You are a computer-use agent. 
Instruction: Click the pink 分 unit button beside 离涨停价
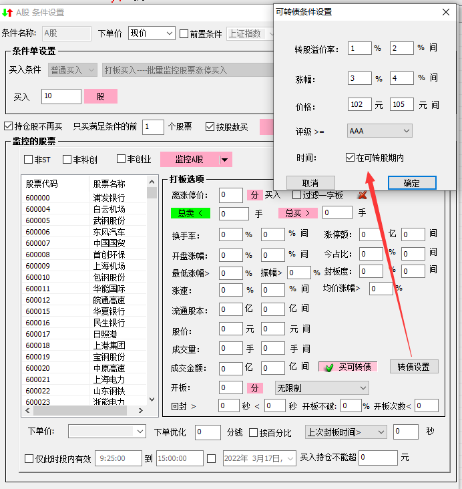pos(254,195)
